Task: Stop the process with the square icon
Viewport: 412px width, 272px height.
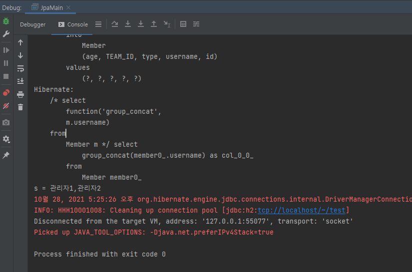Action: (6, 76)
